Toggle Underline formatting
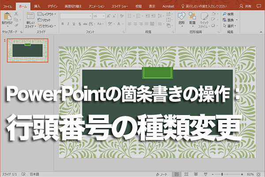This screenshot has width=265, height=177. (74, 24)
